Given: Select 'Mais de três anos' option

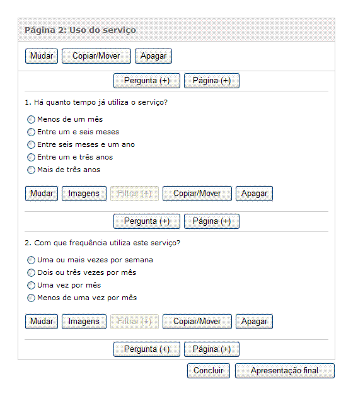Looking at the screenshot, I should pos(31,170).
